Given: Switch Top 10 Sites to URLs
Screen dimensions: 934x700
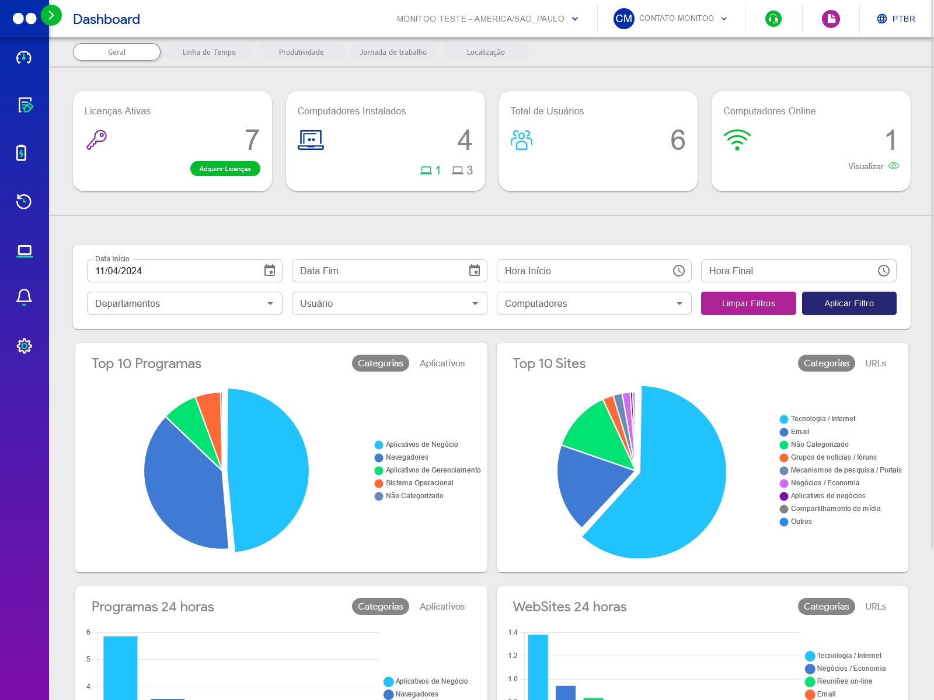Looking at the screenshot, I should pyautogui.click(x=876, y=363).
